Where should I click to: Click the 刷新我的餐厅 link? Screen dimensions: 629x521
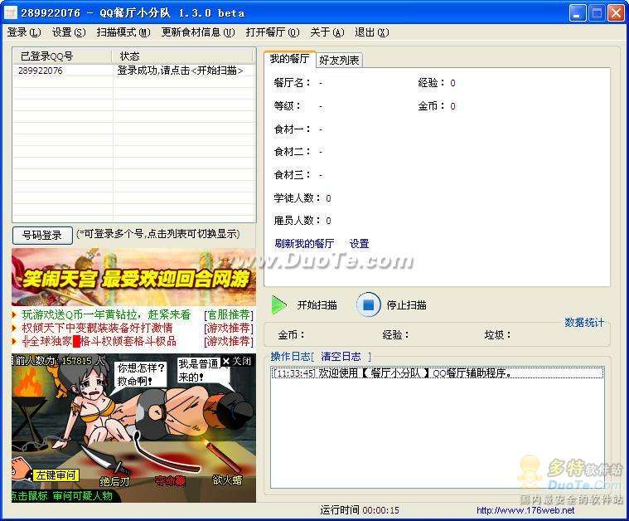coord(304,243)
